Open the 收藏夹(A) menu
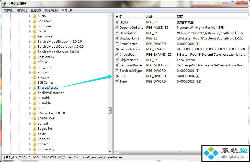The image size is (250, 162). click(51, 10)
